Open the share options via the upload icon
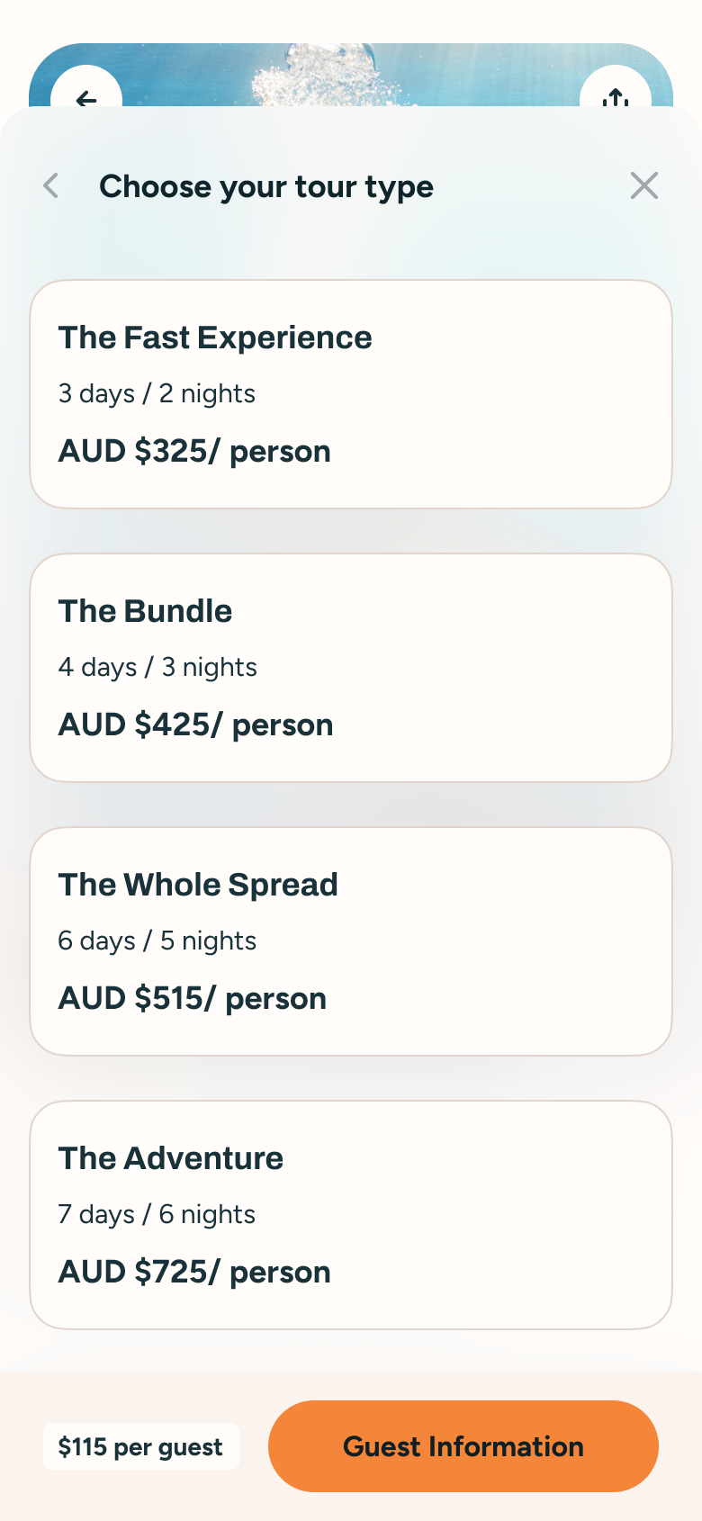 615,101
